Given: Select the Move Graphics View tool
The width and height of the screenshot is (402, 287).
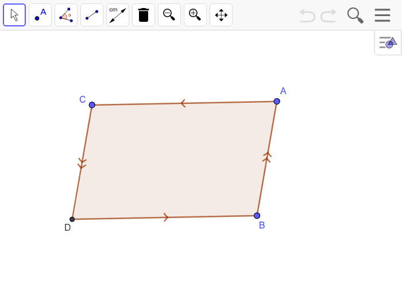Looking at the screenshot, I should point(221,15).
